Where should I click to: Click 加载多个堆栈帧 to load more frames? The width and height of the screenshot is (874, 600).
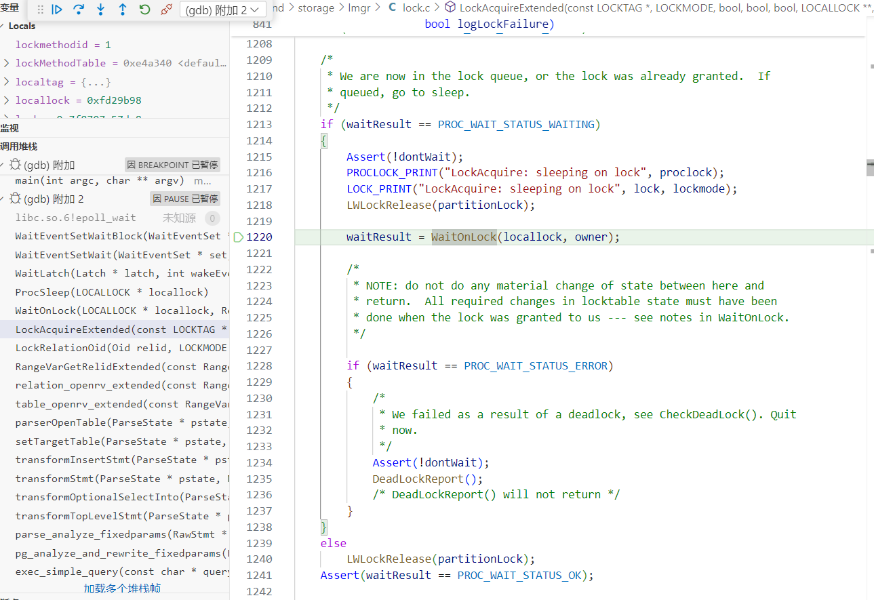click(122, 588)
